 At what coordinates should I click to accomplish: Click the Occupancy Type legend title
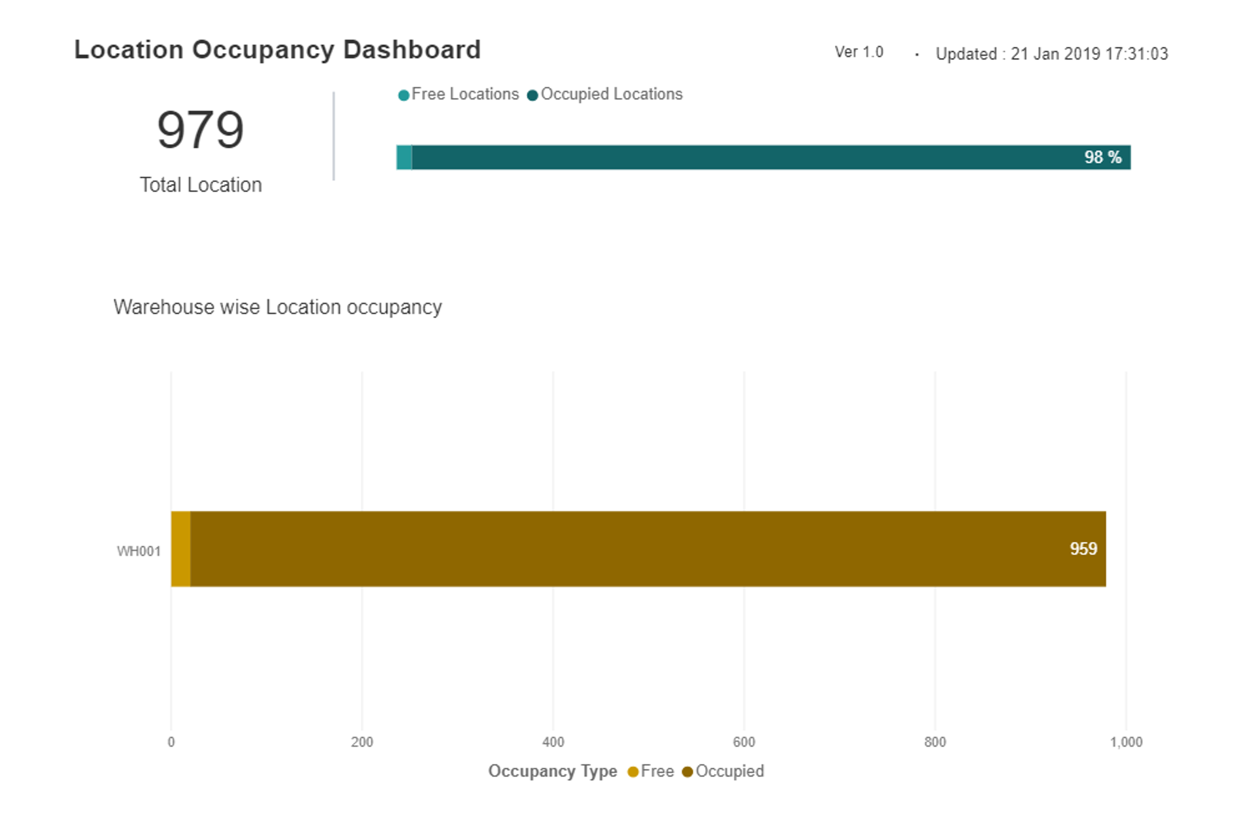coord(552,771)
